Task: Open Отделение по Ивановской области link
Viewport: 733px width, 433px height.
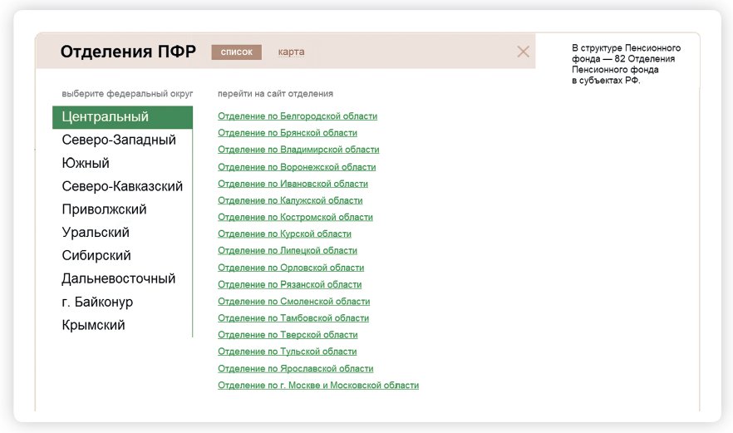Action: [293, 184]
